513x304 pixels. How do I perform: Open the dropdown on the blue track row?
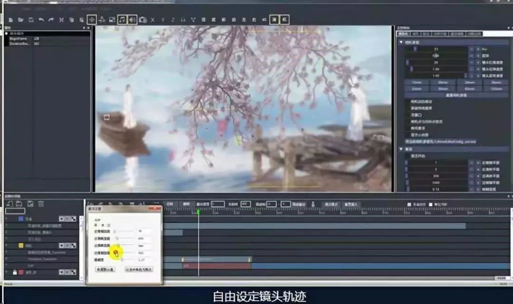tap(62, 219)
